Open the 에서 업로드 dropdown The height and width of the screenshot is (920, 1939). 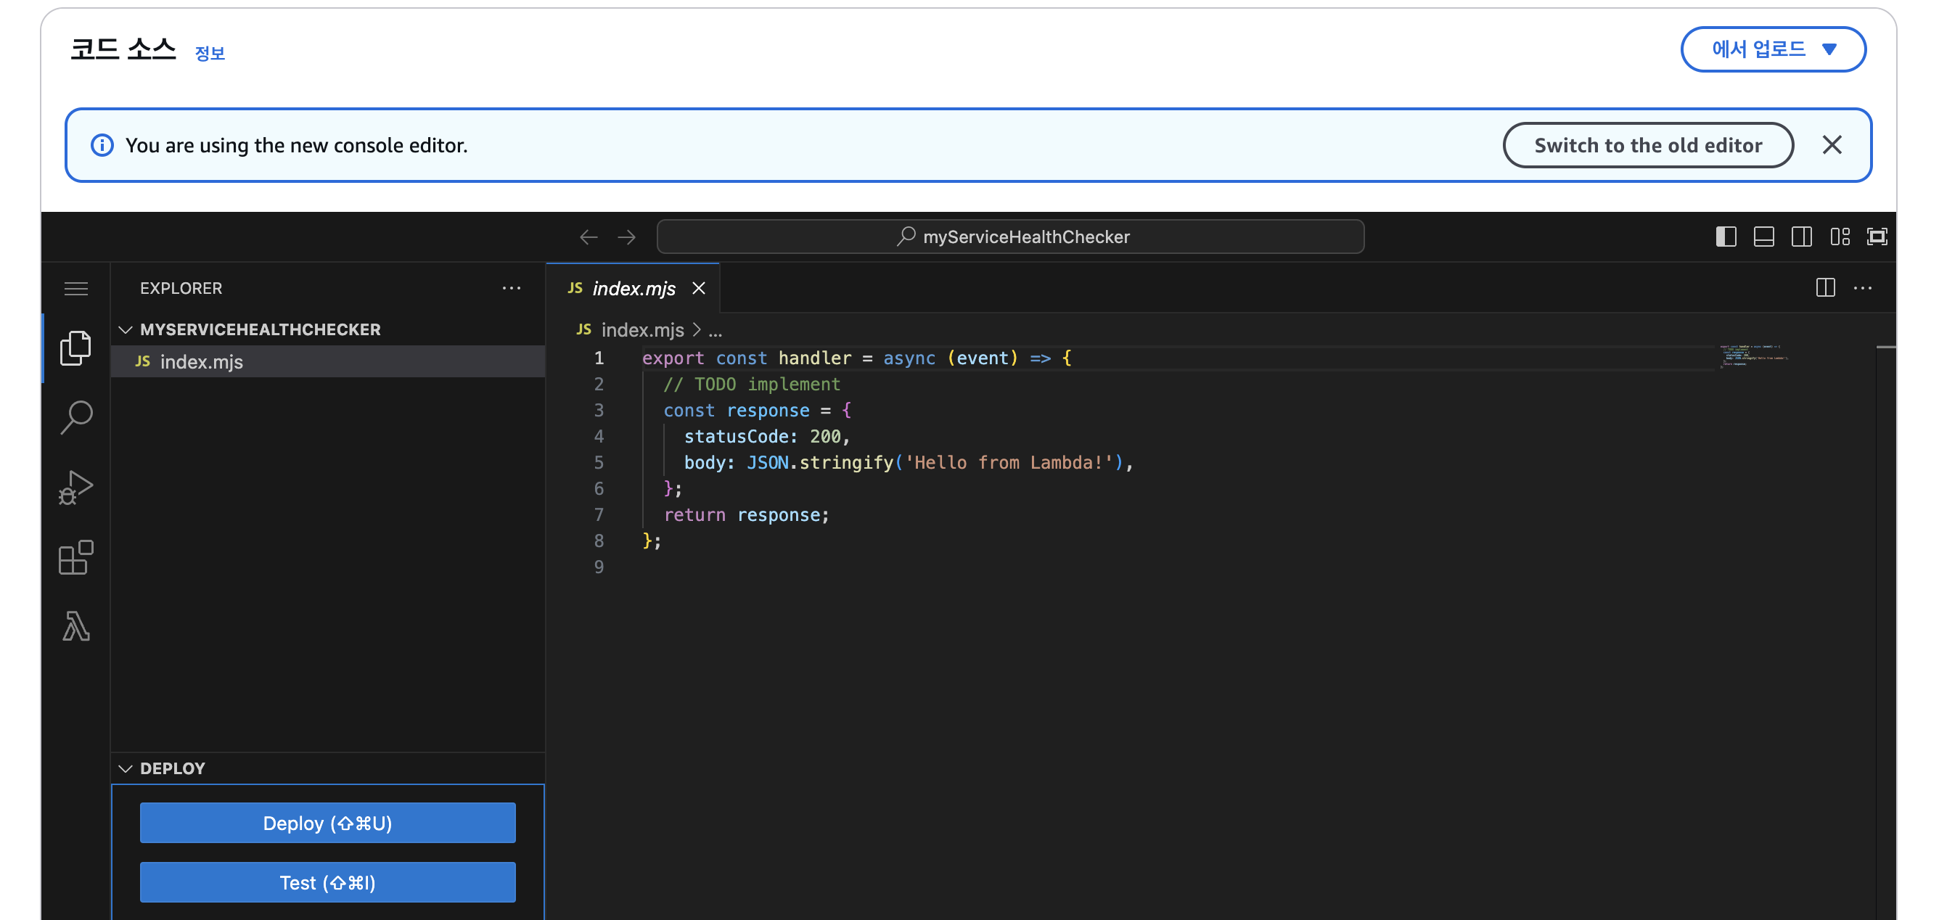[1773, 49]
